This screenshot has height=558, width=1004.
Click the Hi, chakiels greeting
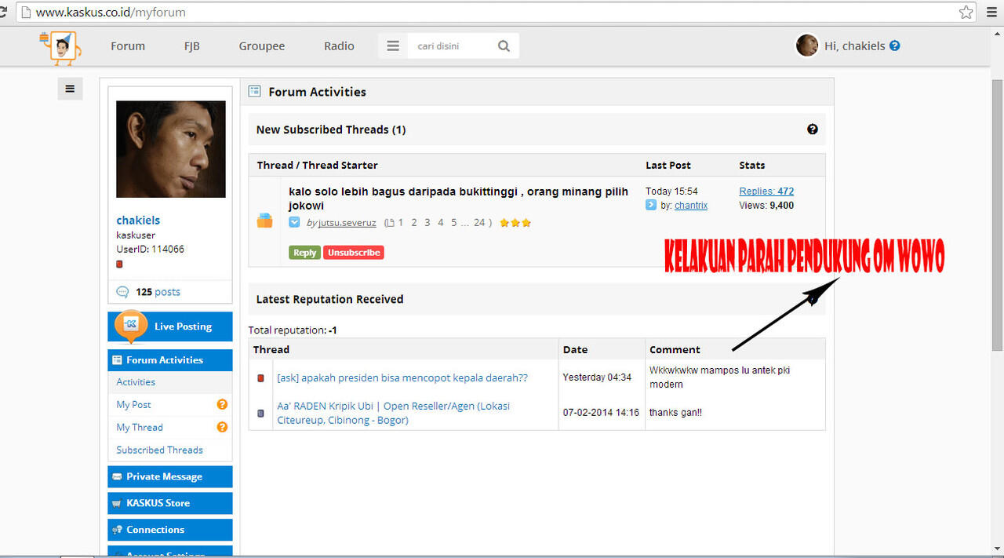855,46
